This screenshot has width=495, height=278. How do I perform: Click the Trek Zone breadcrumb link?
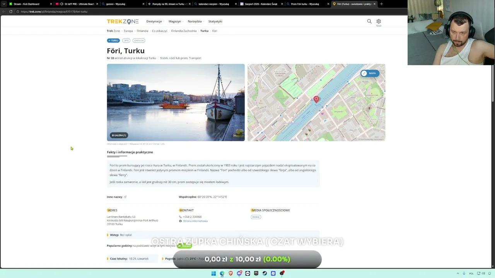point(113,31)
